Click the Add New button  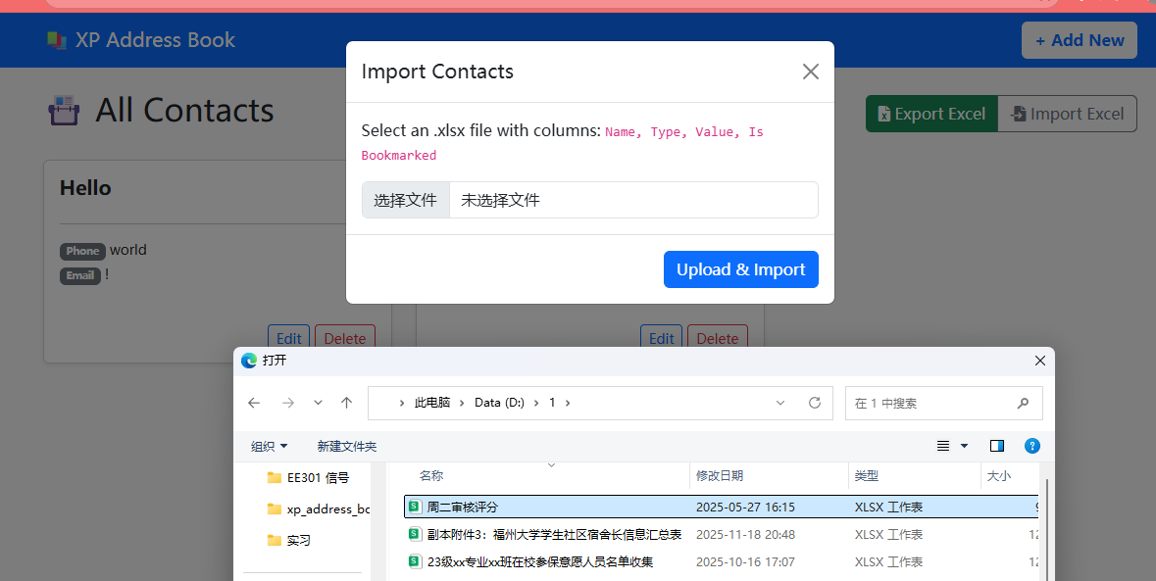tap(1079, 40)
